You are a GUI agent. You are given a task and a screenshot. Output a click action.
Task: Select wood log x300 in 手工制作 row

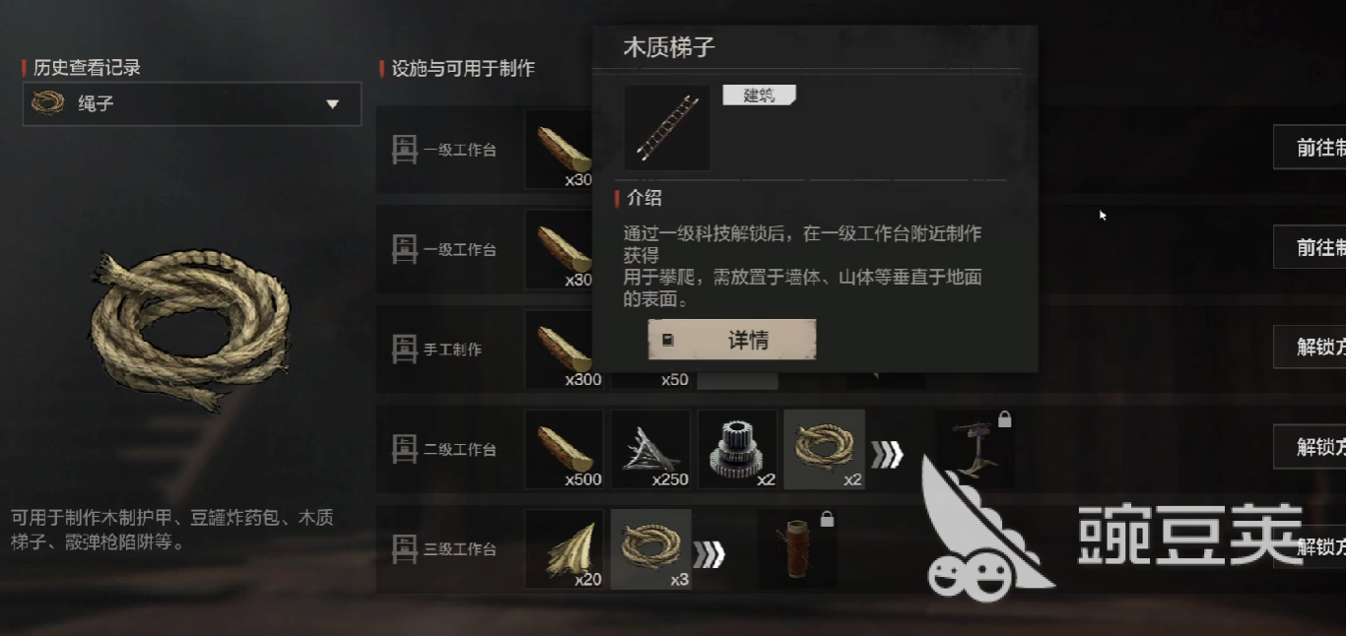565,350
